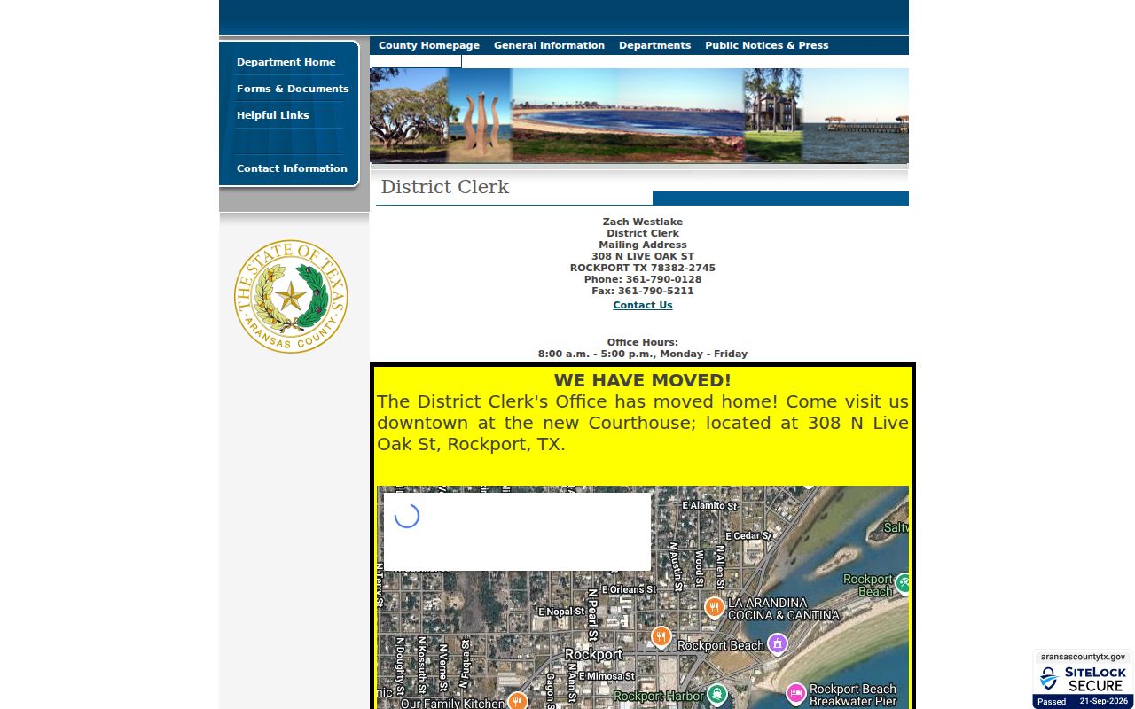Click the orange restaurant pin above Rockport Beach label
Image resolution: width=1135 pixels, height=709 pixels.
[x=661, y=637]
